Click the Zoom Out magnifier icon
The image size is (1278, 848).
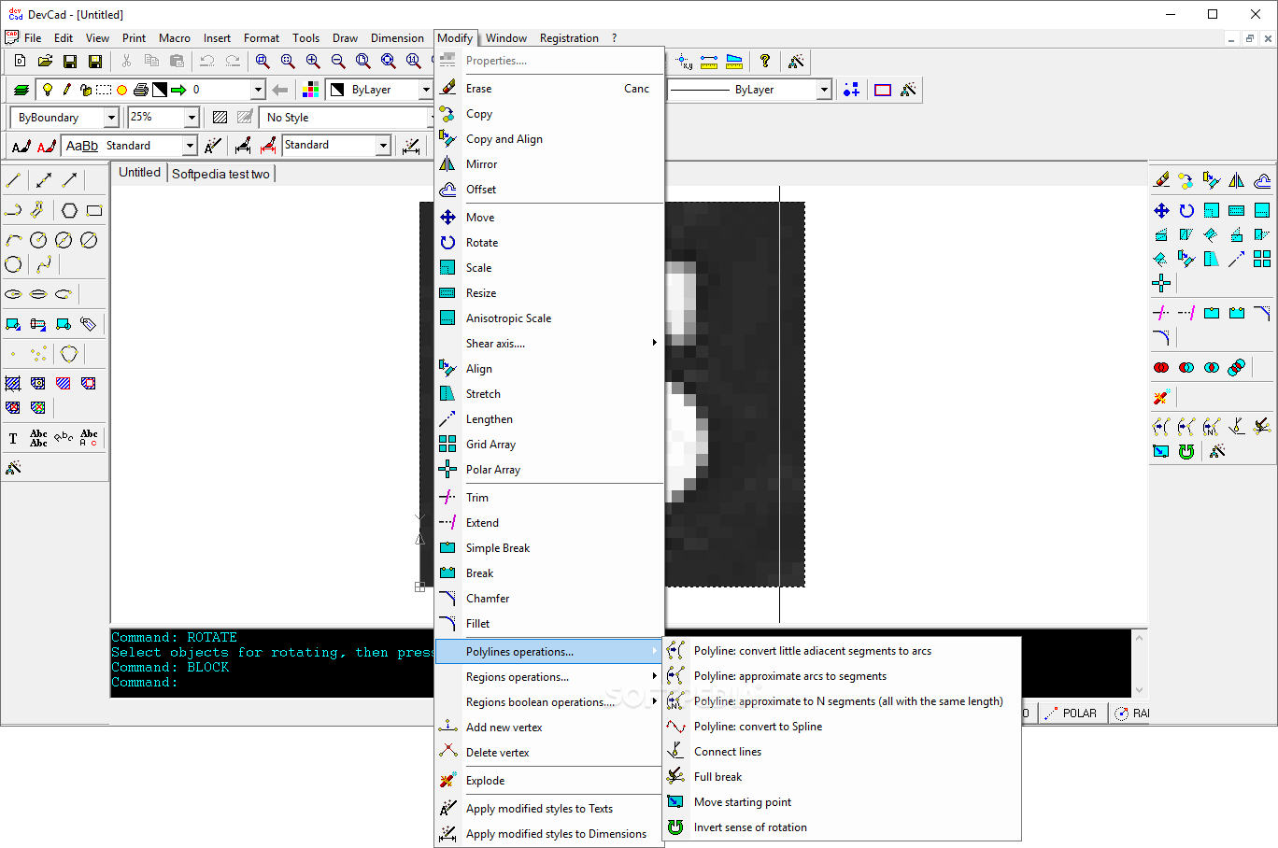click(338, 62)
